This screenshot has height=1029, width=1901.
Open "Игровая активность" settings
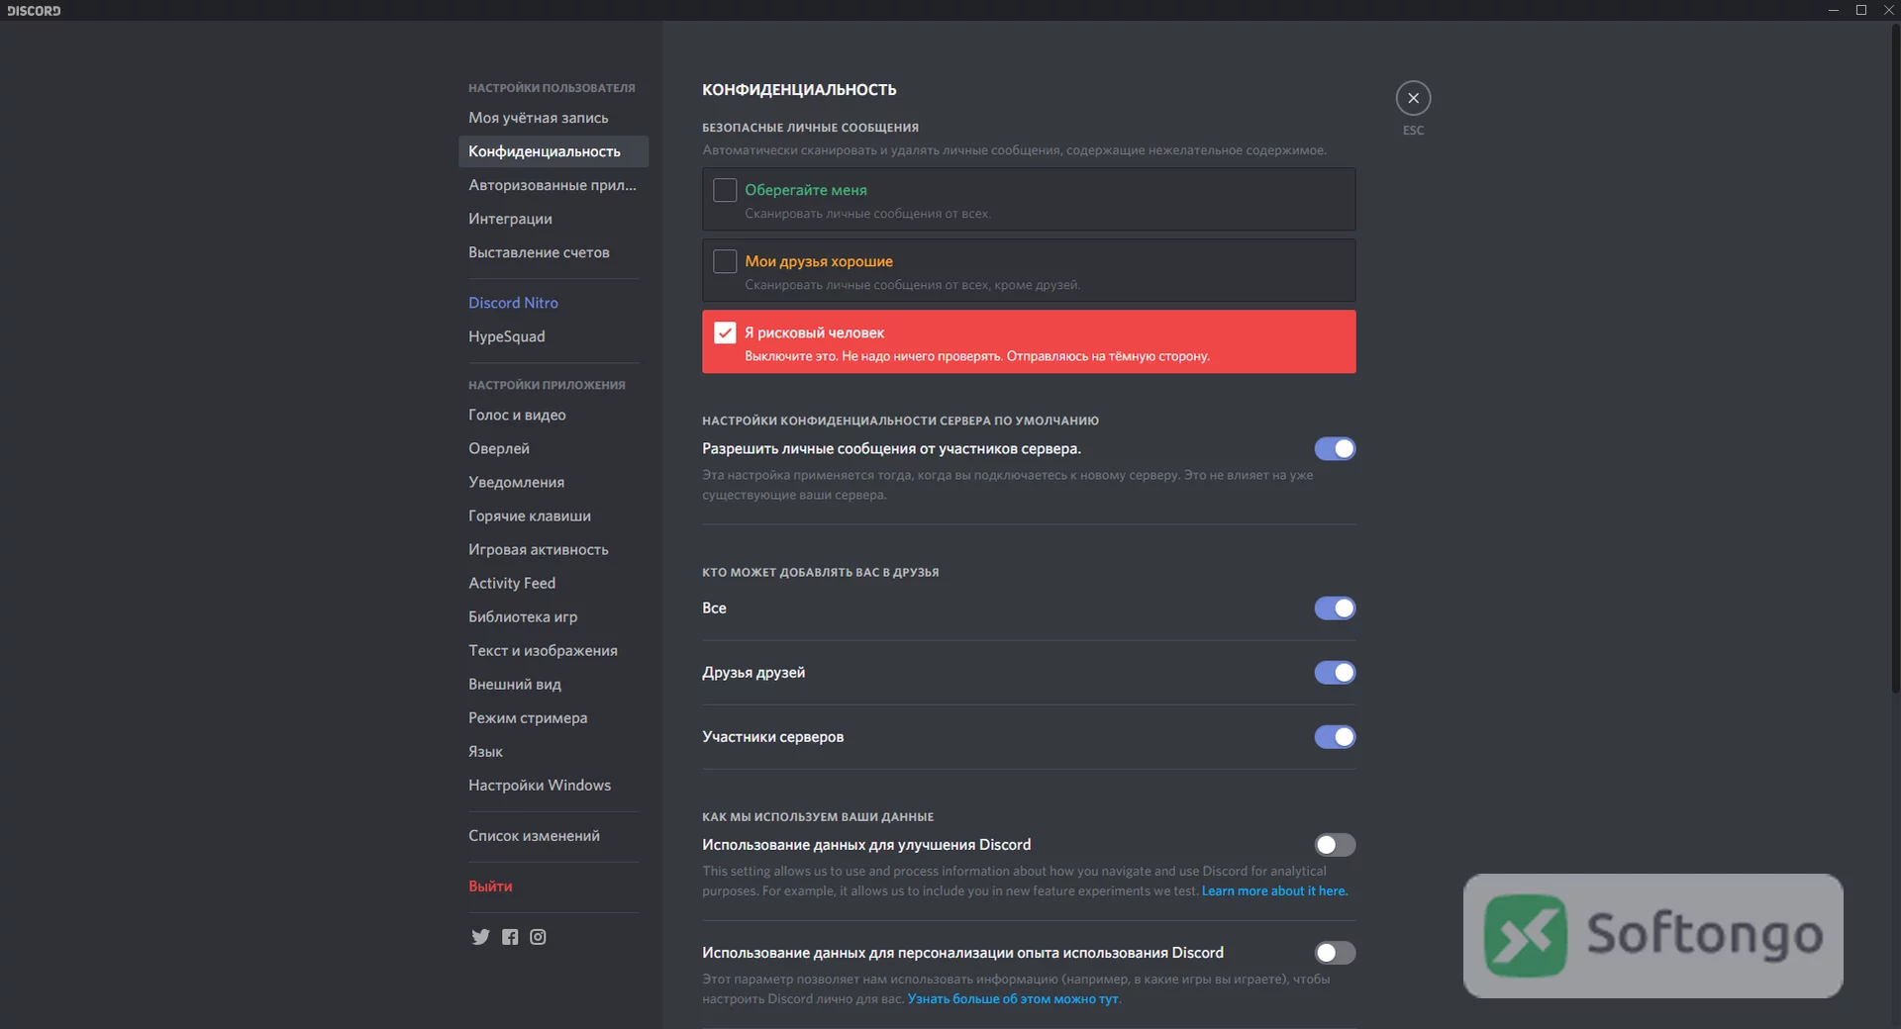(x=553, y=549)
